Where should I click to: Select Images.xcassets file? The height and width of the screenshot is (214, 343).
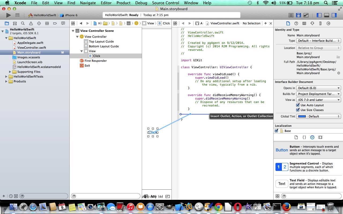29,57
